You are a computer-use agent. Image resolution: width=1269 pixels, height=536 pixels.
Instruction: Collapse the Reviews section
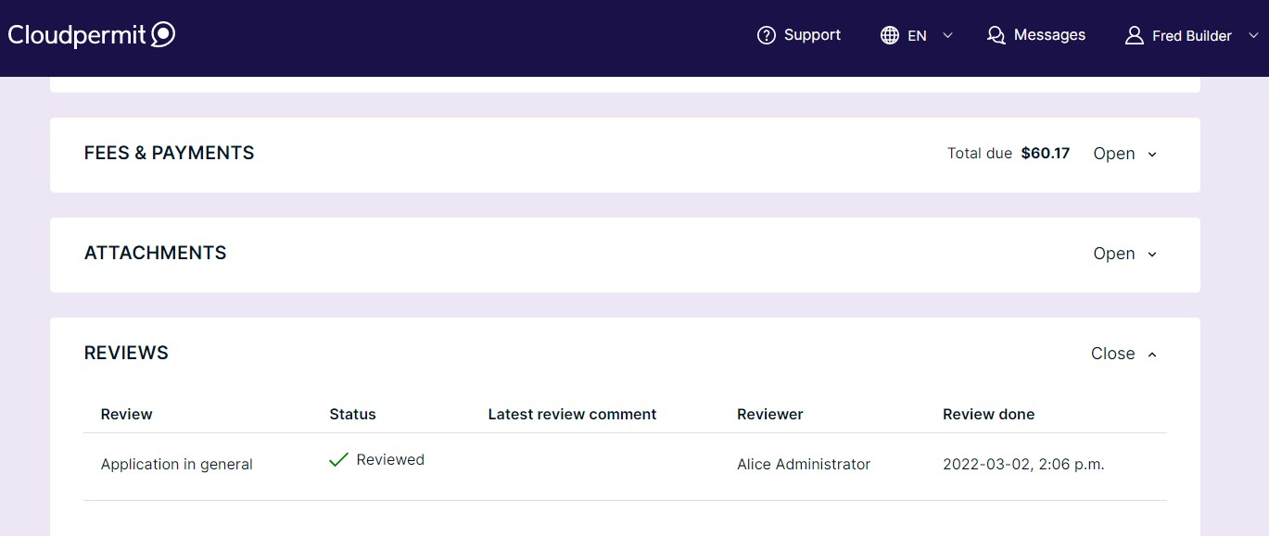pos(1124,354)
